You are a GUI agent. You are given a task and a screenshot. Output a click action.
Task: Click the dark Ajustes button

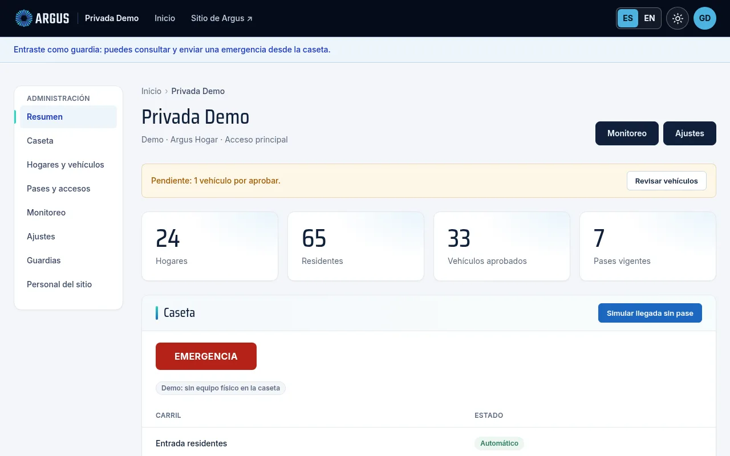[690, 133]
